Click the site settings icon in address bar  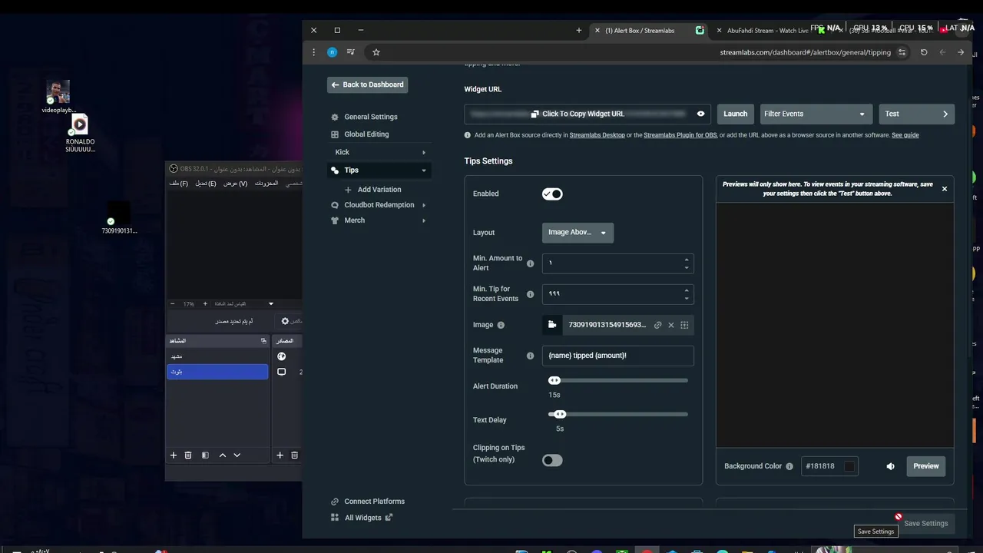[902, 52]
